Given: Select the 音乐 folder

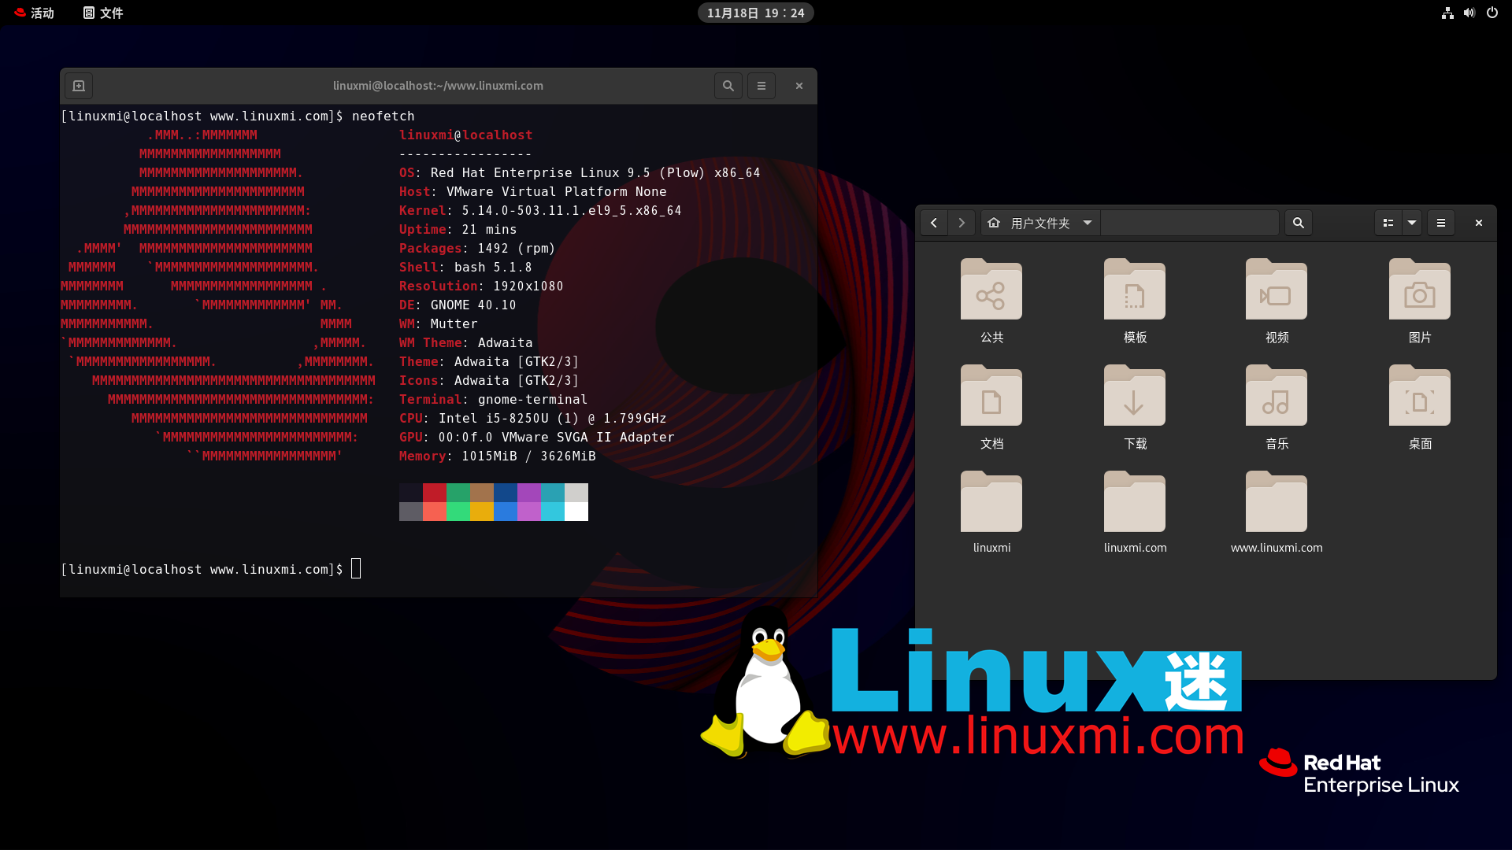Looking at the screenshot, I should 1277,407.
